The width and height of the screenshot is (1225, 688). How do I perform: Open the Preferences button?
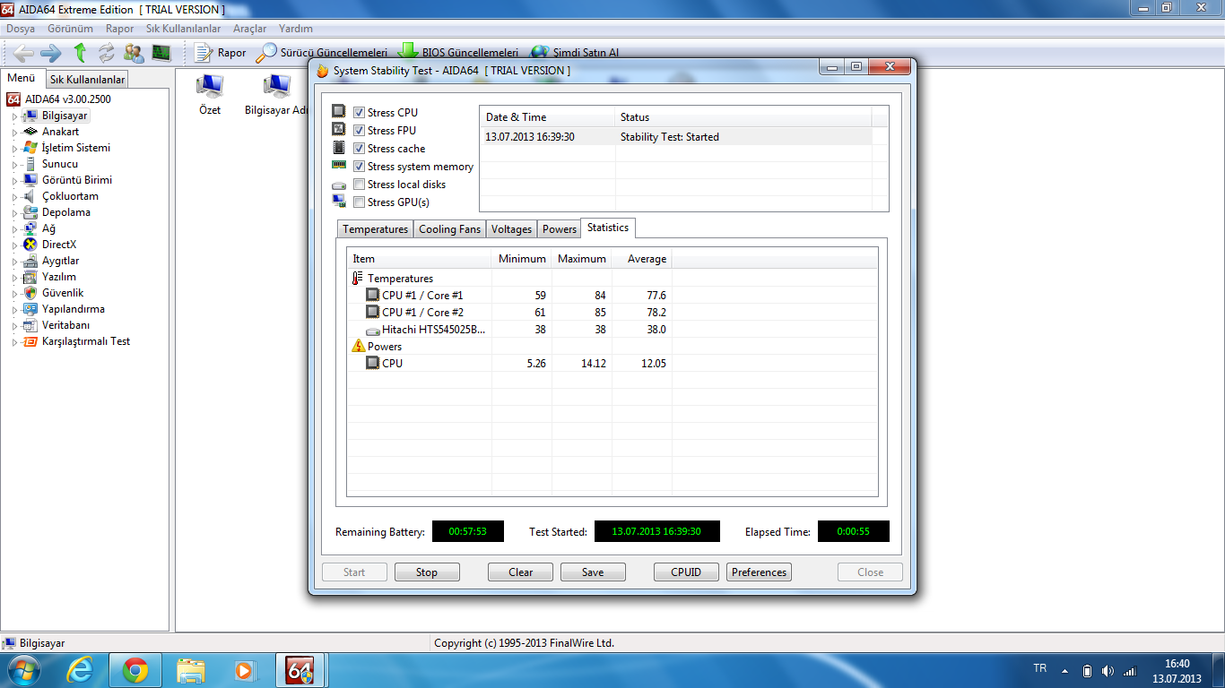(x=759, y=572)
